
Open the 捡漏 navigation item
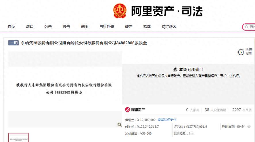pos(147,27)
